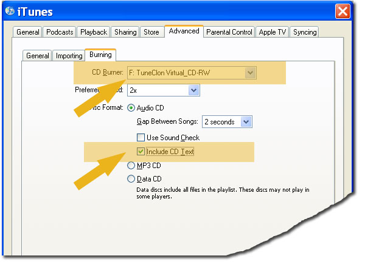Click the Data discs description text
Viewport: 365px width, 267px height.
(223, 193)
